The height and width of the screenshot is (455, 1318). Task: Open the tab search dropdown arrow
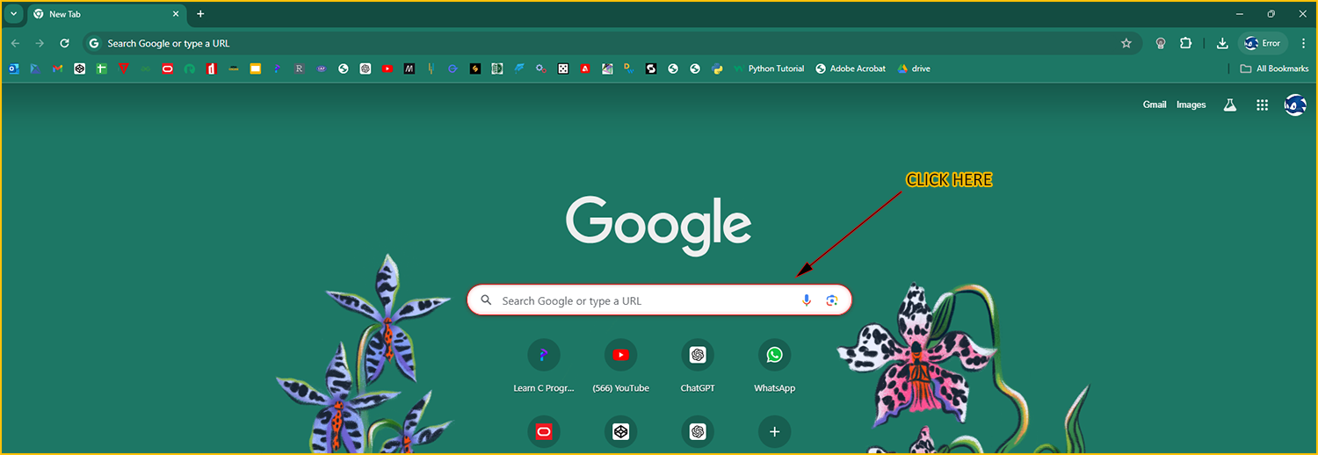click(x=13, y=14)
